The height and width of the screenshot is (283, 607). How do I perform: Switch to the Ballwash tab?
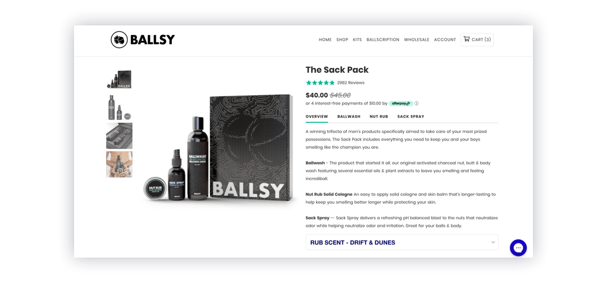[349, 116]
